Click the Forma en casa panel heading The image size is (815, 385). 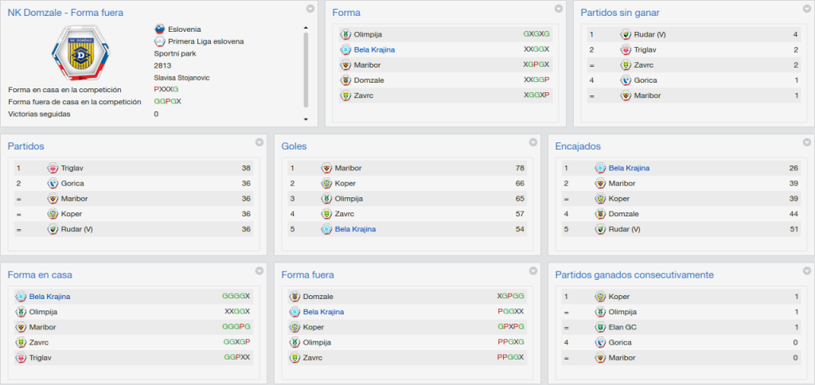(x=40, y=275)
